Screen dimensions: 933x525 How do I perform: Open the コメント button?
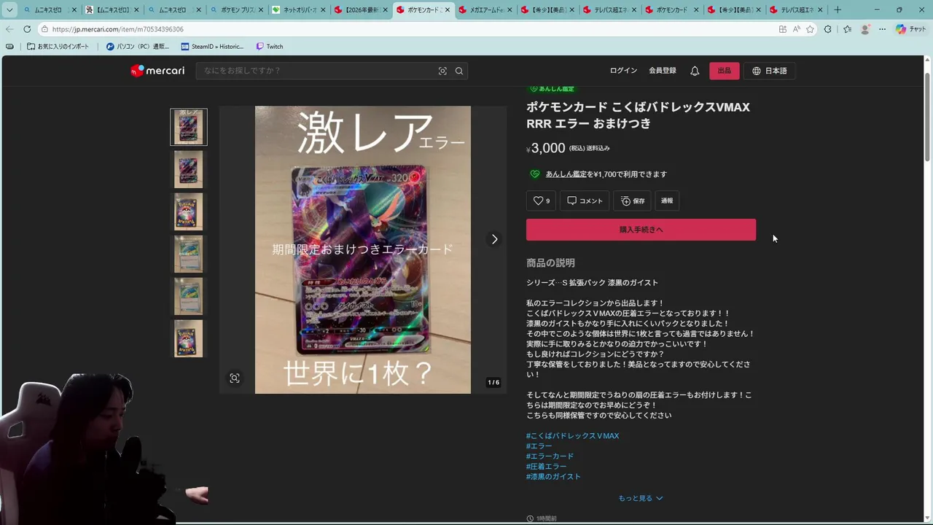(x=585, y=201)
